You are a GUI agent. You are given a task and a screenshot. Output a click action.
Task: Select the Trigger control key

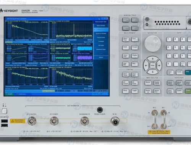coord(134,91)
